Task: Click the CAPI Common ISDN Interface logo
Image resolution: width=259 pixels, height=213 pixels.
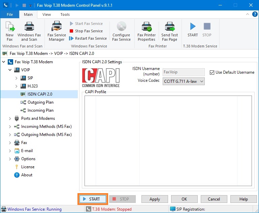Action: pos(101,77)
